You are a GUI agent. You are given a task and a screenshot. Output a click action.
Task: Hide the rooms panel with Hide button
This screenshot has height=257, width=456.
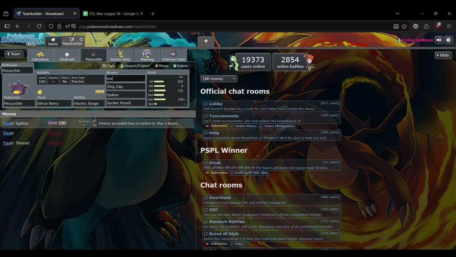coord(443,55)
